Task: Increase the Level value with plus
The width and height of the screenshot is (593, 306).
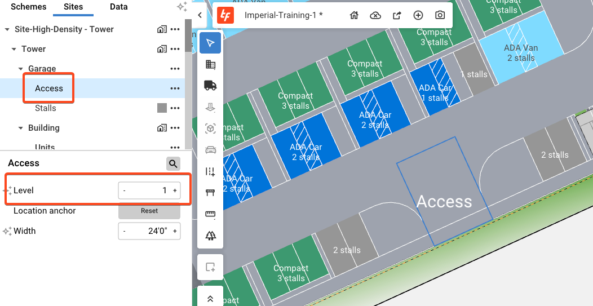Action: 175,190
